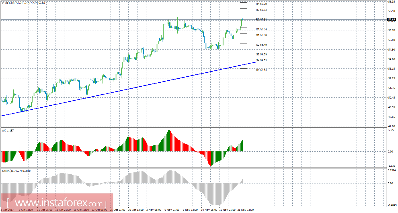Click the 6 Nov 21:00 time label

172,210
